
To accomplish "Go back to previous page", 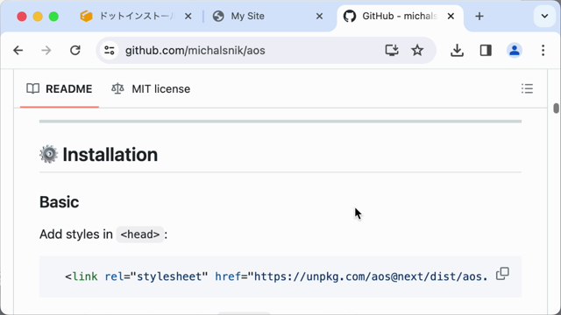I will [18, 51].
